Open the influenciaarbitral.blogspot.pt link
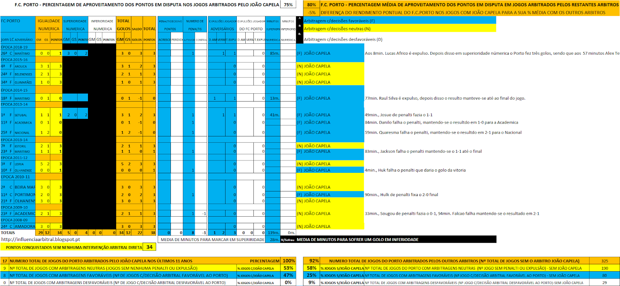 point(41,239)
